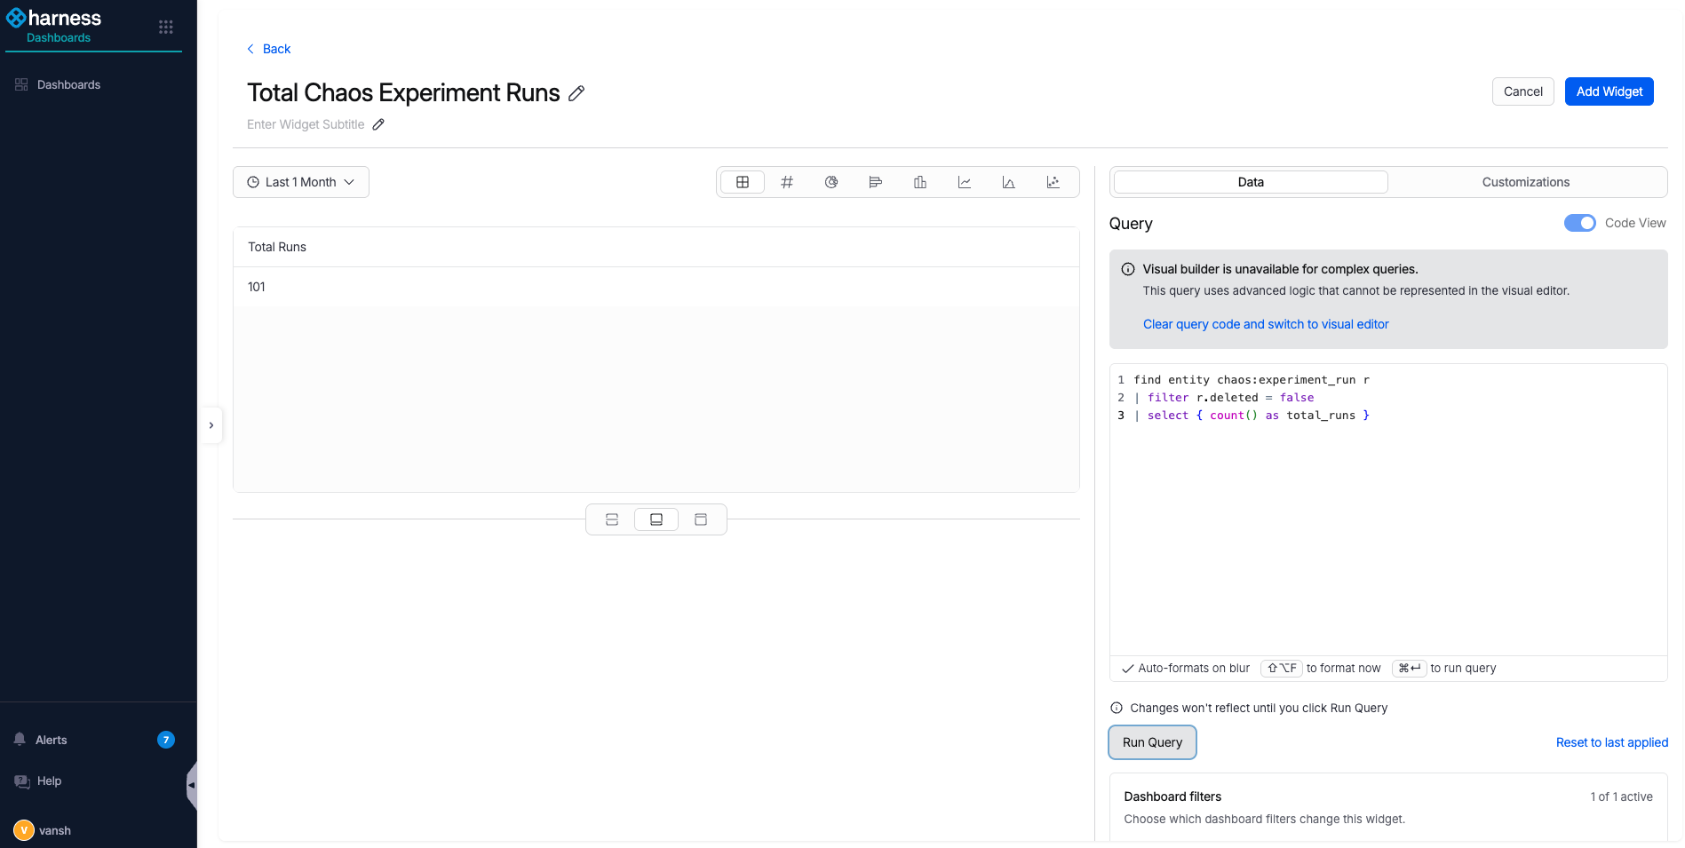1685x848 pixels.
Task: Select the pie chart visualization type
Action: (831, 182)
